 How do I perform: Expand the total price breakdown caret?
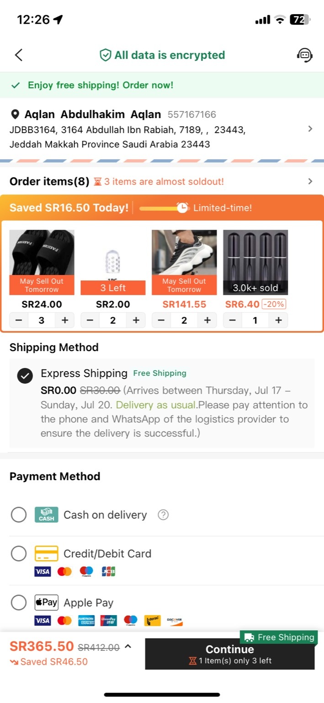coord(128,646)
